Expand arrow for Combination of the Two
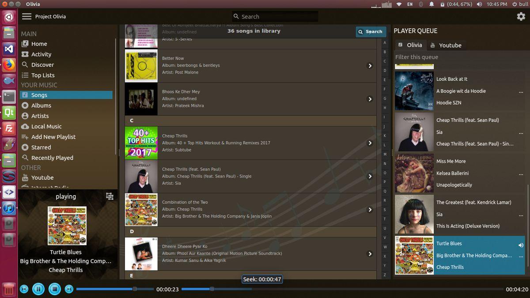This screenshot has height=298, width=530. [370, 210]
